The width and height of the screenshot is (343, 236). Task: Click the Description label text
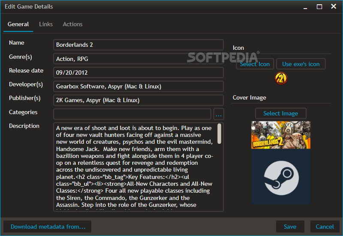(24, 126)
